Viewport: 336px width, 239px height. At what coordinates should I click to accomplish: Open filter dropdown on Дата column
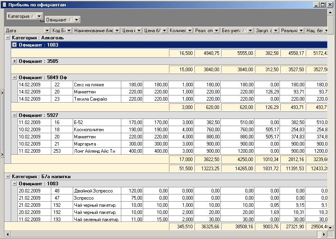click(47, 31)
